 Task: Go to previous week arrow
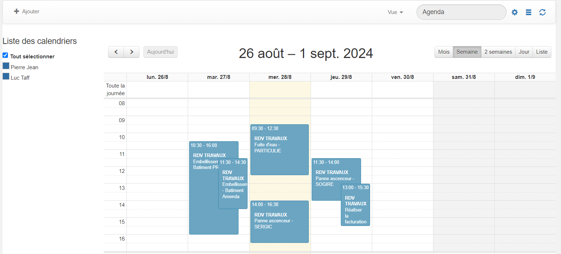click(116, 52)
